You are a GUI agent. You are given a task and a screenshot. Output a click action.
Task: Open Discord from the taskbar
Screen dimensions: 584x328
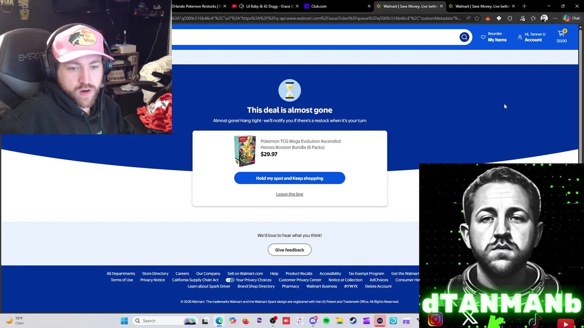(313, 321)
